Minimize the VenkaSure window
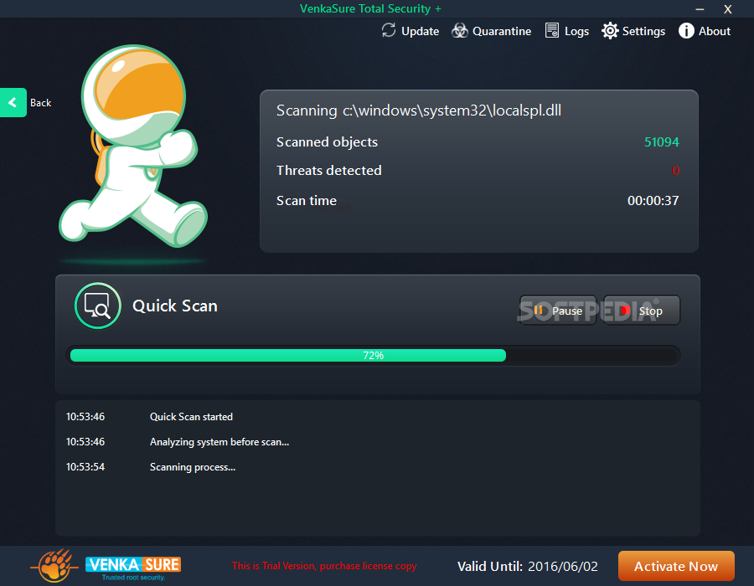Image resolution: width=754 pixels, height=586 pixels. 700,9
